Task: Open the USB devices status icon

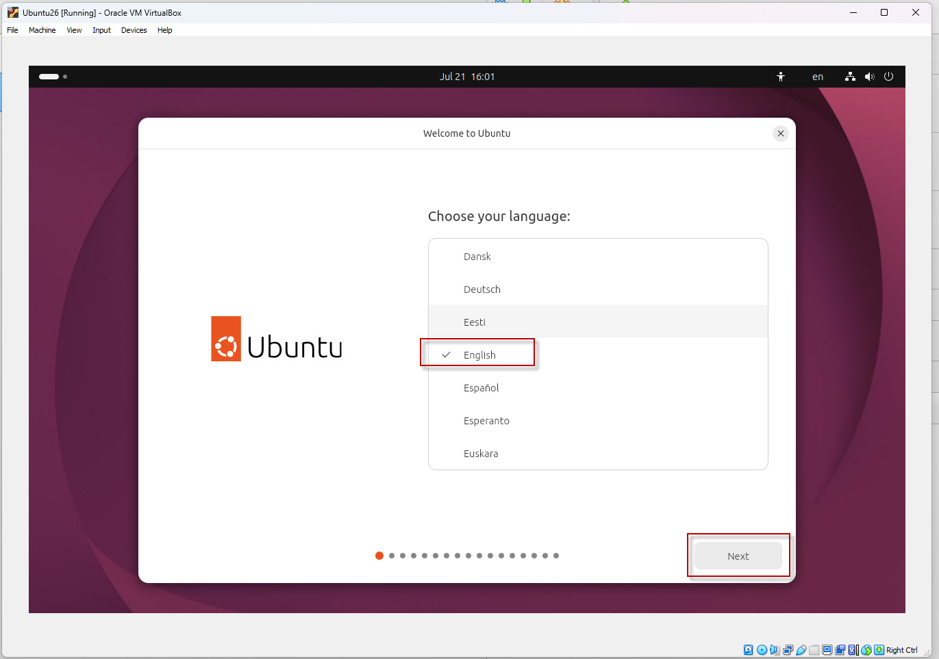Action: (x=801, y=650)
